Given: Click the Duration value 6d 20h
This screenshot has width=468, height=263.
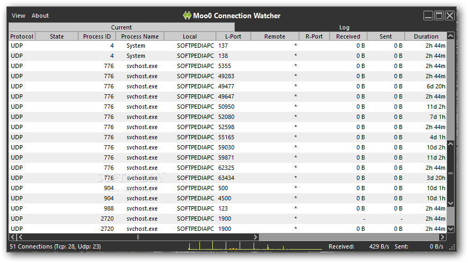Looking at the screenshot, I should pos(436,86).
